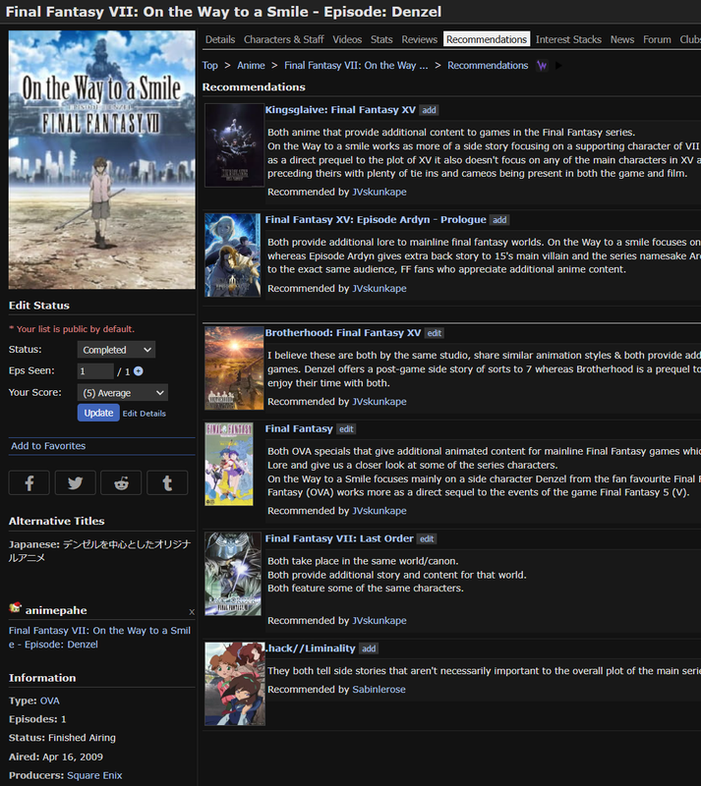701x786 pixels.
Task: Open the Last Order poster thumbnail
Action: [233, 574]
